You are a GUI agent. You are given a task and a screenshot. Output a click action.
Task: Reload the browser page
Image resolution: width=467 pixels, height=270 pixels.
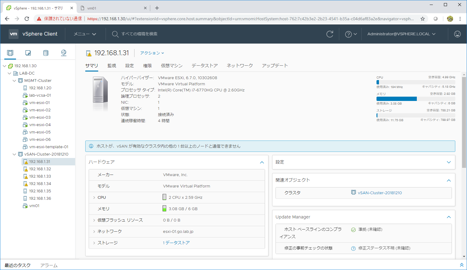(27, 19)
